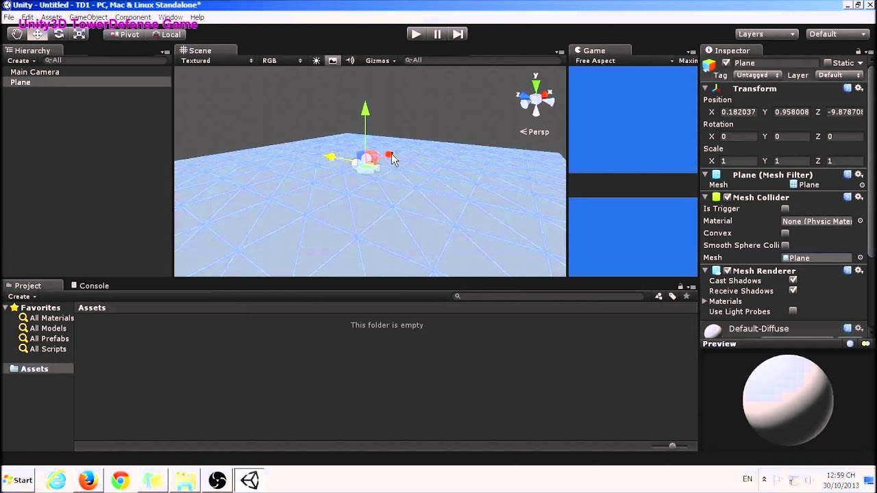
Task: Select the Move tool in toolbar
Action: coord(37,34)
